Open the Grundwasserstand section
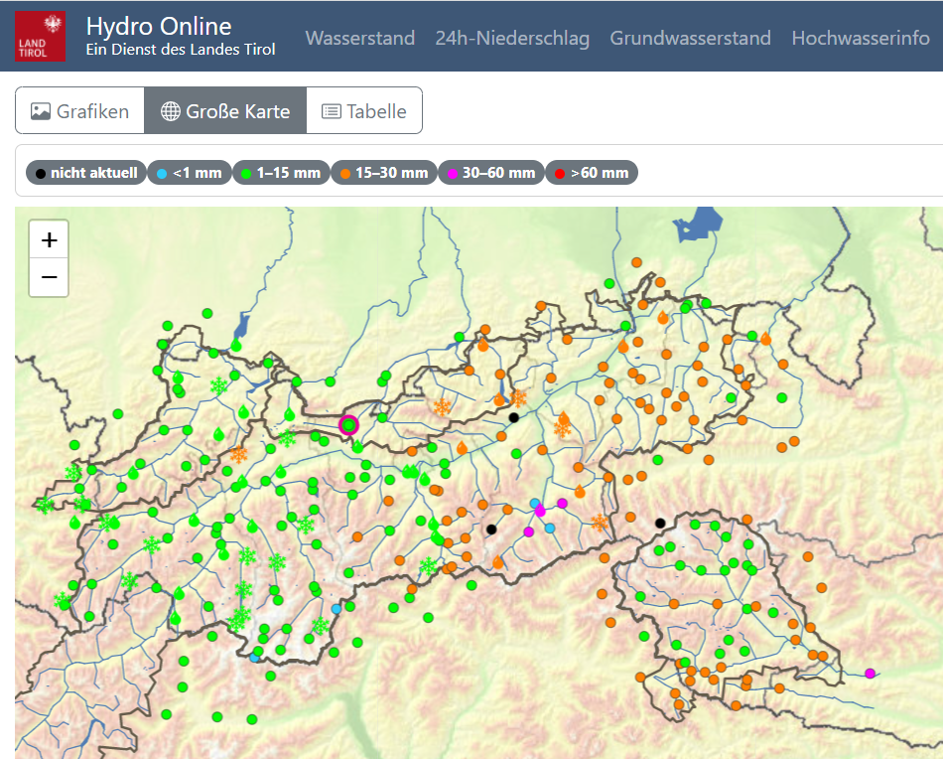This screenshot has width=943, height=759. point(691,38)
